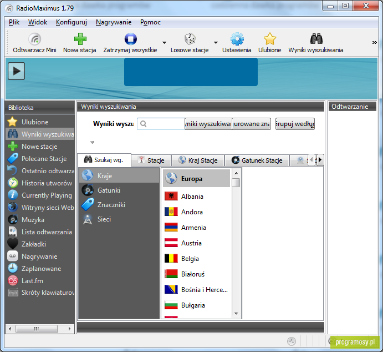
Task: Open the Odtwarzacz Mini player
Action: 34,43
